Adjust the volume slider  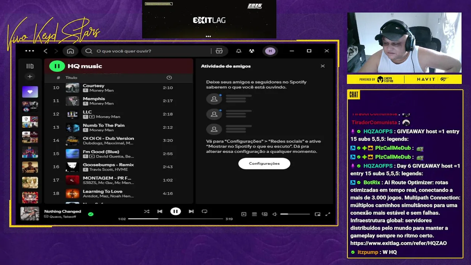click(295, 214)
